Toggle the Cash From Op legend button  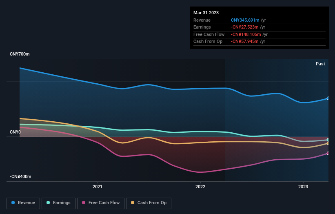coord(149,203)
